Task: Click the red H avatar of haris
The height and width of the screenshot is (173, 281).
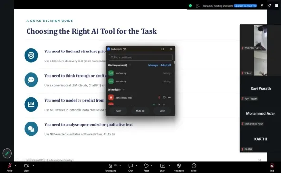Action: (x=111, y=97)
